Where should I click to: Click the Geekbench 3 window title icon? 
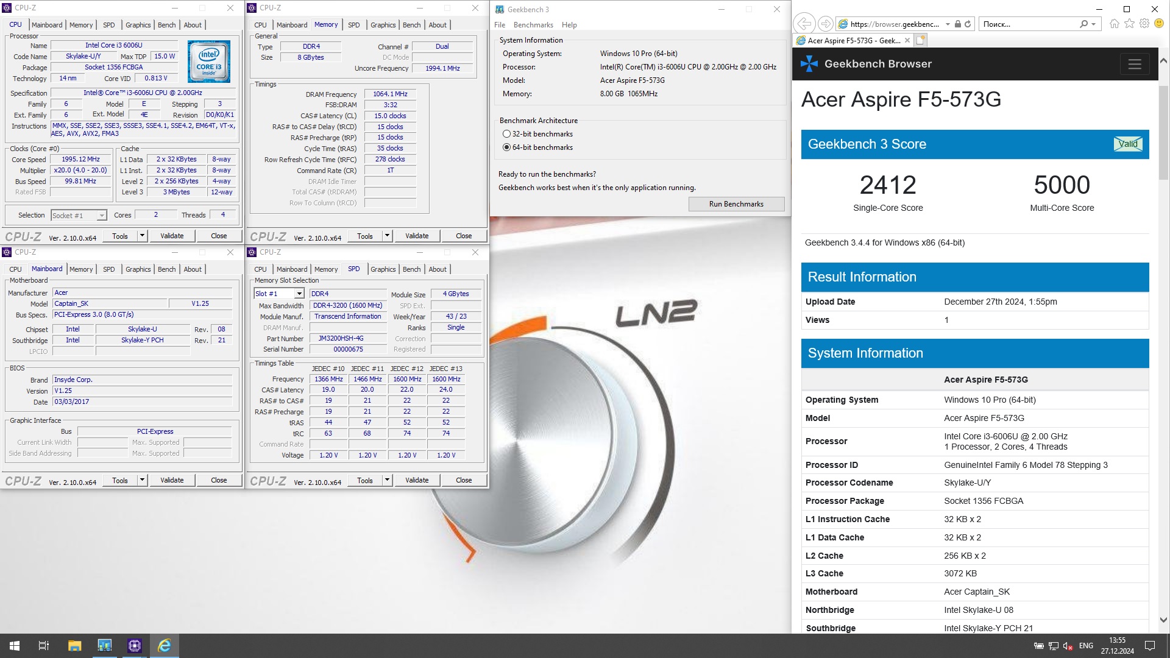[500, 9]
